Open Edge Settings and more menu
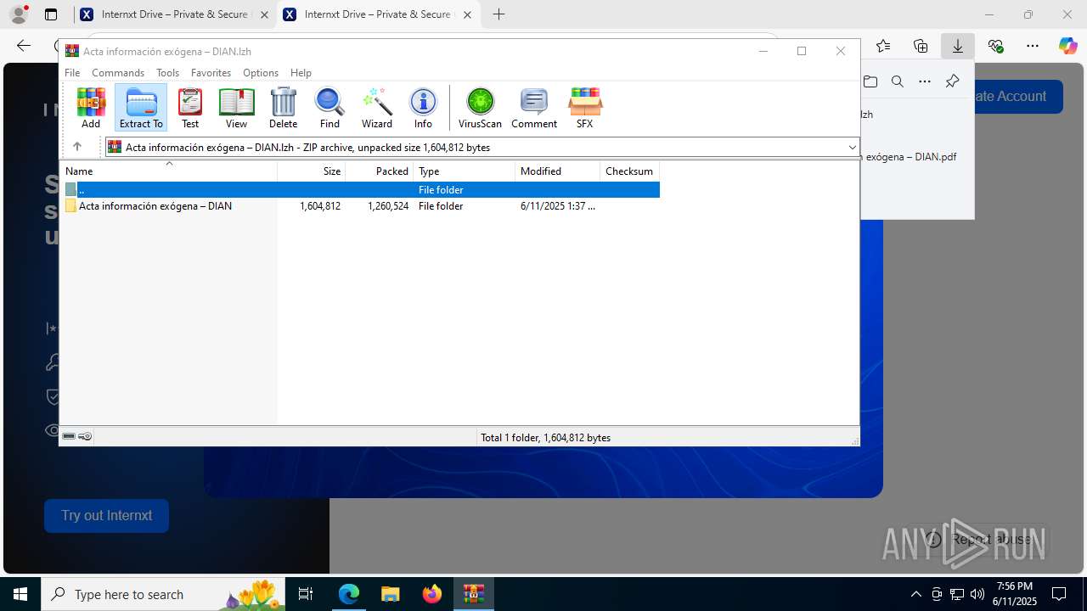The width and height of the screenshot is (1087, 611). [x=1033, y=46]
